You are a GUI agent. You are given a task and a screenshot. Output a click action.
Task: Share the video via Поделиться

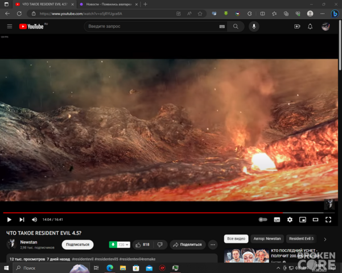coord(187,245)
